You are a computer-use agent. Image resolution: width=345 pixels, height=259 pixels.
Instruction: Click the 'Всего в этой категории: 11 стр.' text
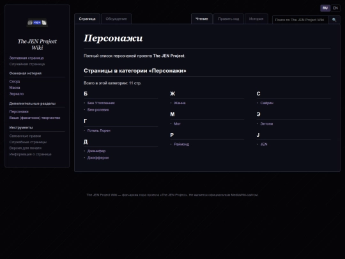pos(112,83)
